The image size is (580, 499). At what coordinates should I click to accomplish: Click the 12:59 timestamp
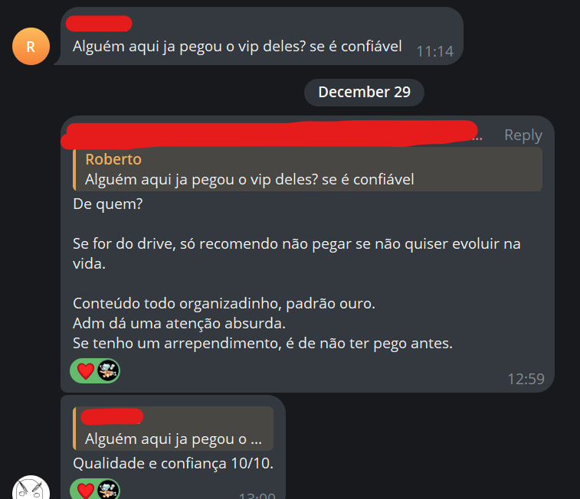click(526, 379)
